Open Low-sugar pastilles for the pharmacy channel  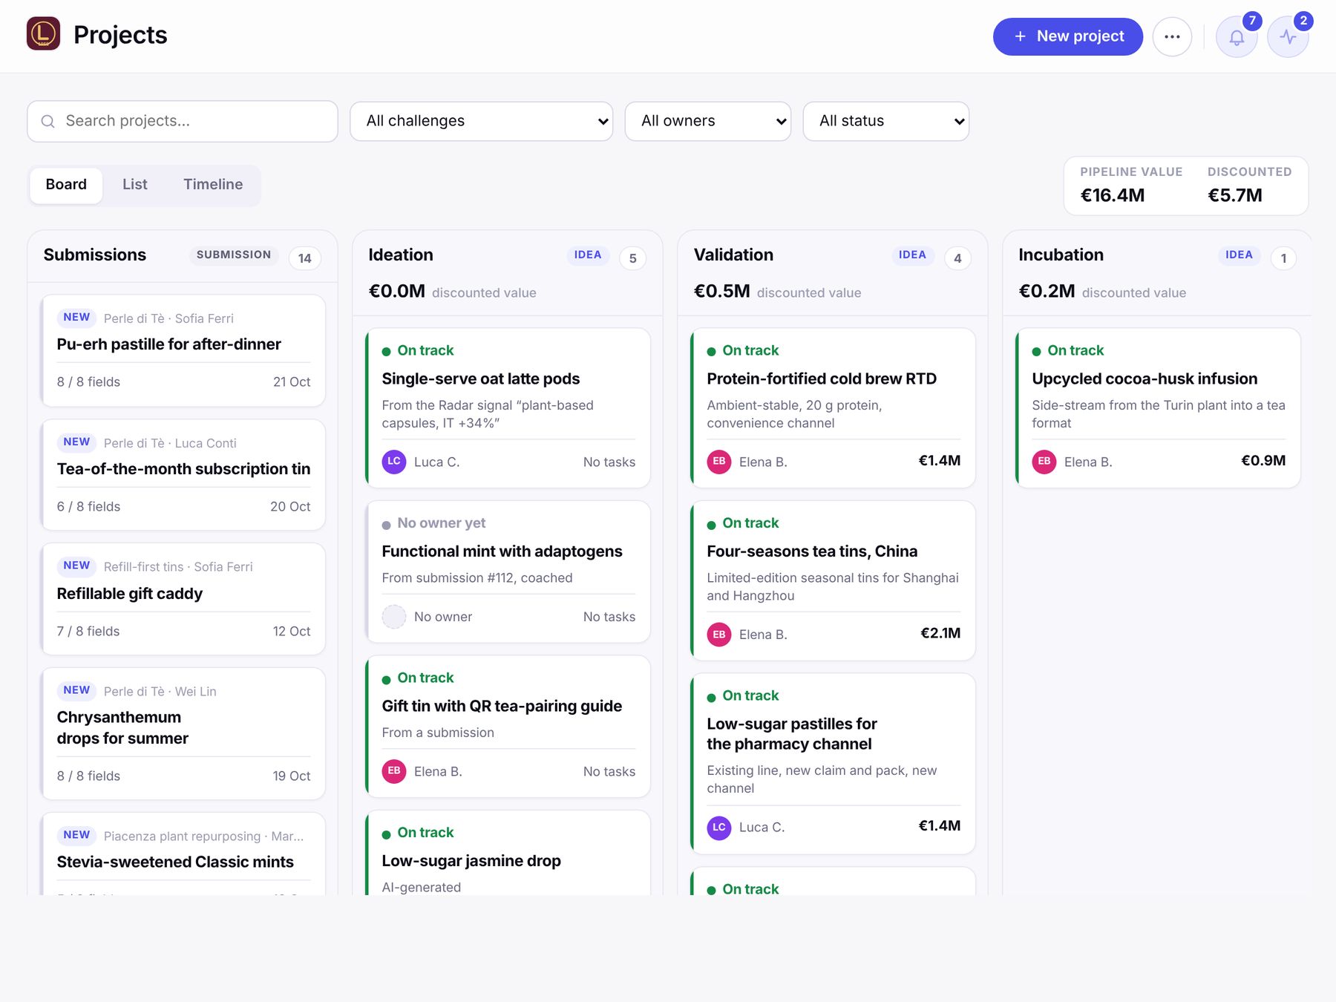pos(834,764)
